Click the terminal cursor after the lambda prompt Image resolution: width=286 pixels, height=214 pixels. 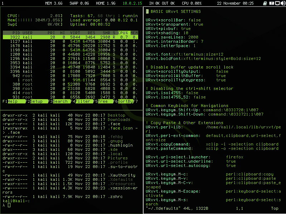point(9,205)
